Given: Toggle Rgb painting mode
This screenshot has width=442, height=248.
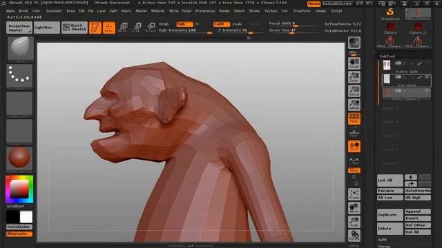Looking at the screenshot, I should pyautogui.click(x=184, y=24).
